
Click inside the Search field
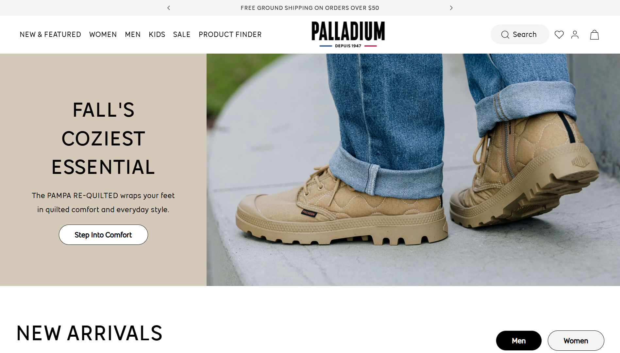pyautogui.click(x=520, y=34)
